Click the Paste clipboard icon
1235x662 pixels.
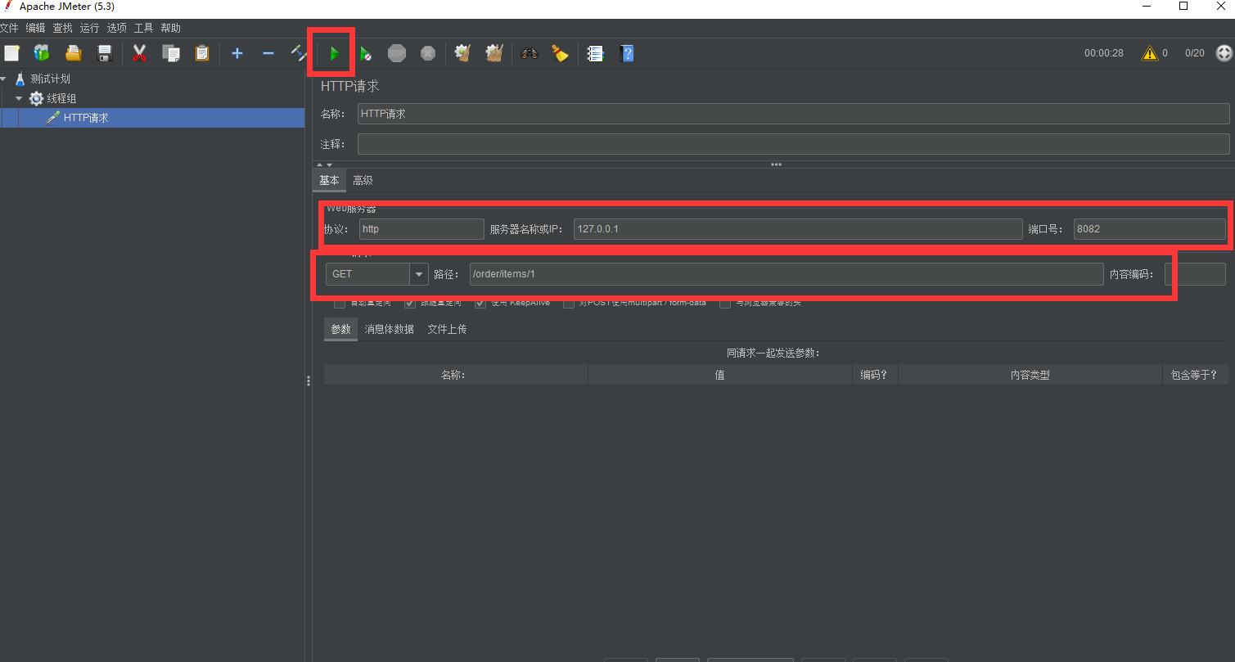[x=201, y=53]
